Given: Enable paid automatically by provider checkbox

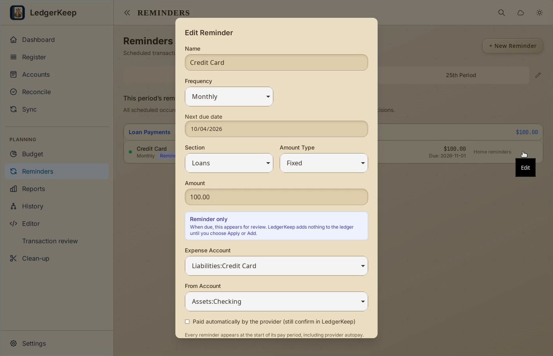Looking at the screenshot, I should (187, 322).
